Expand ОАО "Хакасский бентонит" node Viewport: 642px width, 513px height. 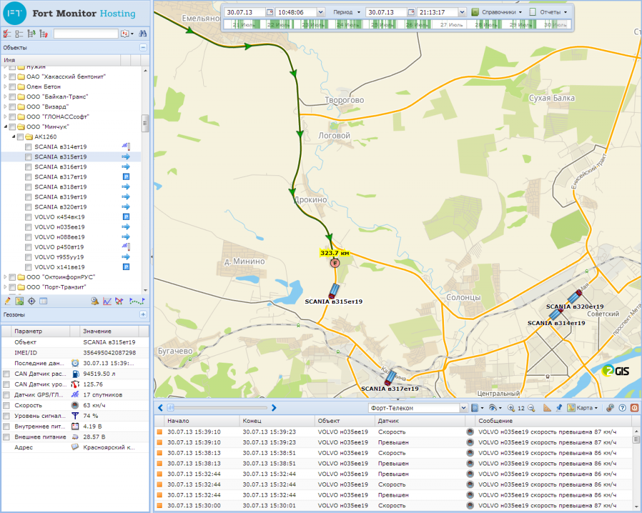coord(5,77)
